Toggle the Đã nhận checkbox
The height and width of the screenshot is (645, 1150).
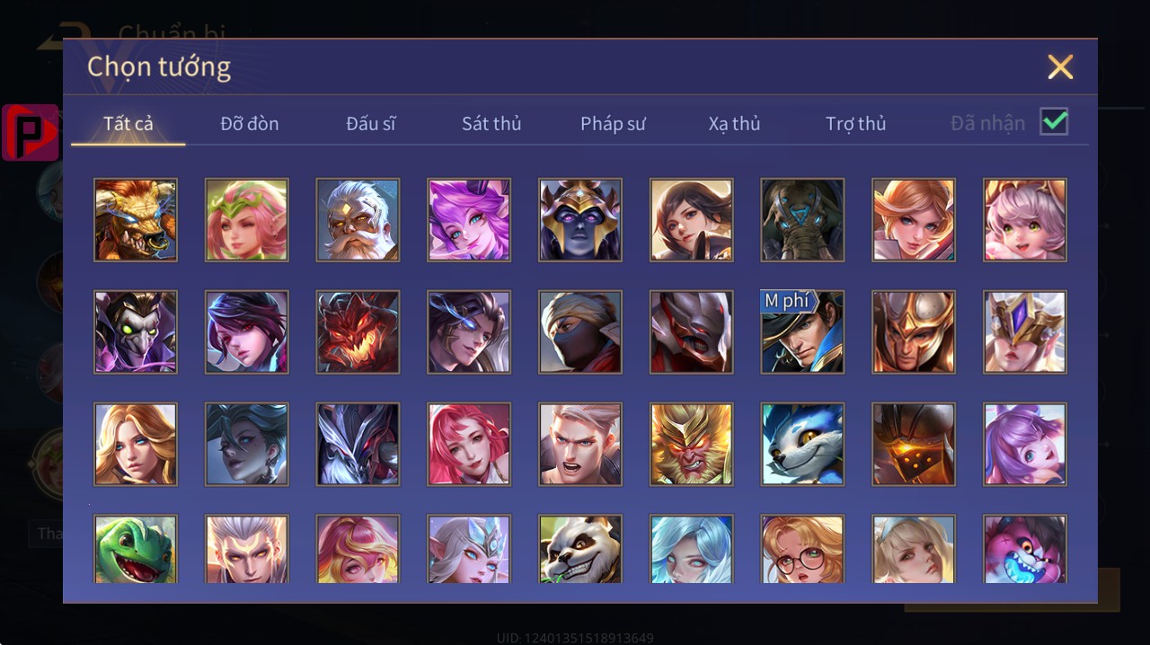point(1054,121)
